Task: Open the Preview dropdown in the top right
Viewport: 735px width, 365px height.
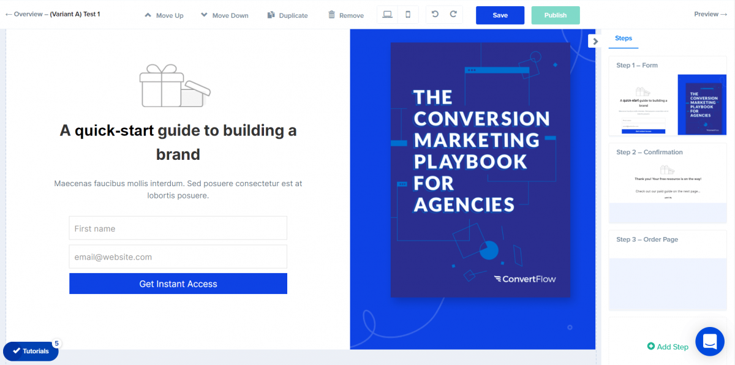Action: click(709, 13)
